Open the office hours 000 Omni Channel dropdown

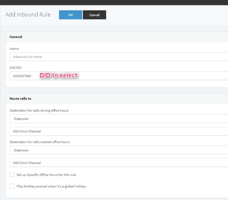click(119, 131)
